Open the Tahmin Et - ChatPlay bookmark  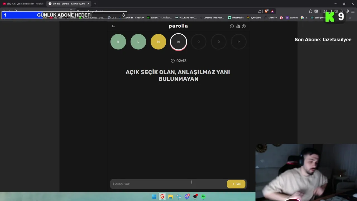(x=132, y=18)
